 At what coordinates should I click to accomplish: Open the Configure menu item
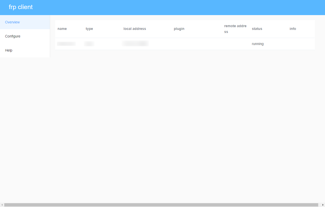pyautogui.click(x=25, y=36)
